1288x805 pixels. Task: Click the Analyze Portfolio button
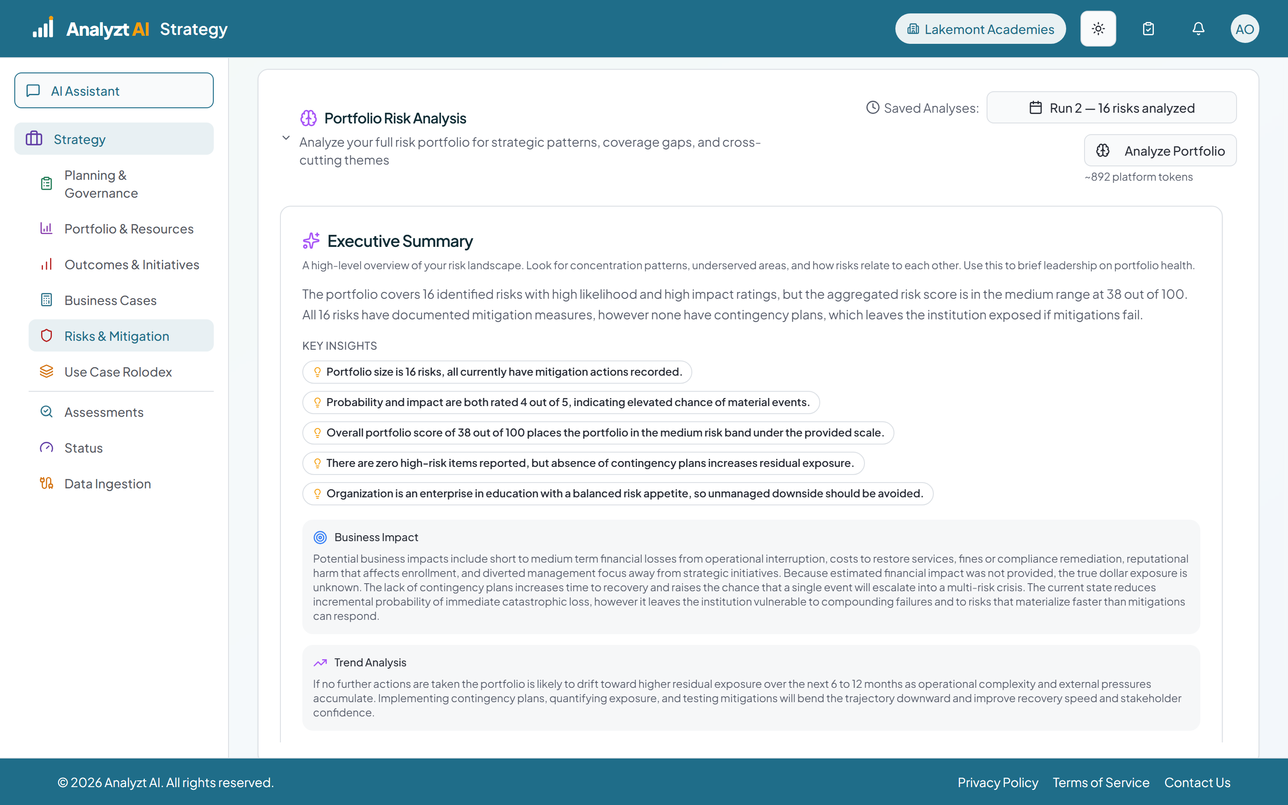[1160, 151]
